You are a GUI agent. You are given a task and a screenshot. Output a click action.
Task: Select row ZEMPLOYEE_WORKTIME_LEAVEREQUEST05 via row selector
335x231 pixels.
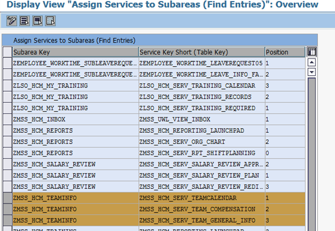coord(7,63)
